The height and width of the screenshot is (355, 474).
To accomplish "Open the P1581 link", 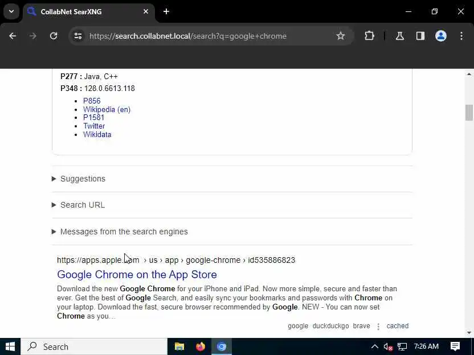I will click(93, 117).
